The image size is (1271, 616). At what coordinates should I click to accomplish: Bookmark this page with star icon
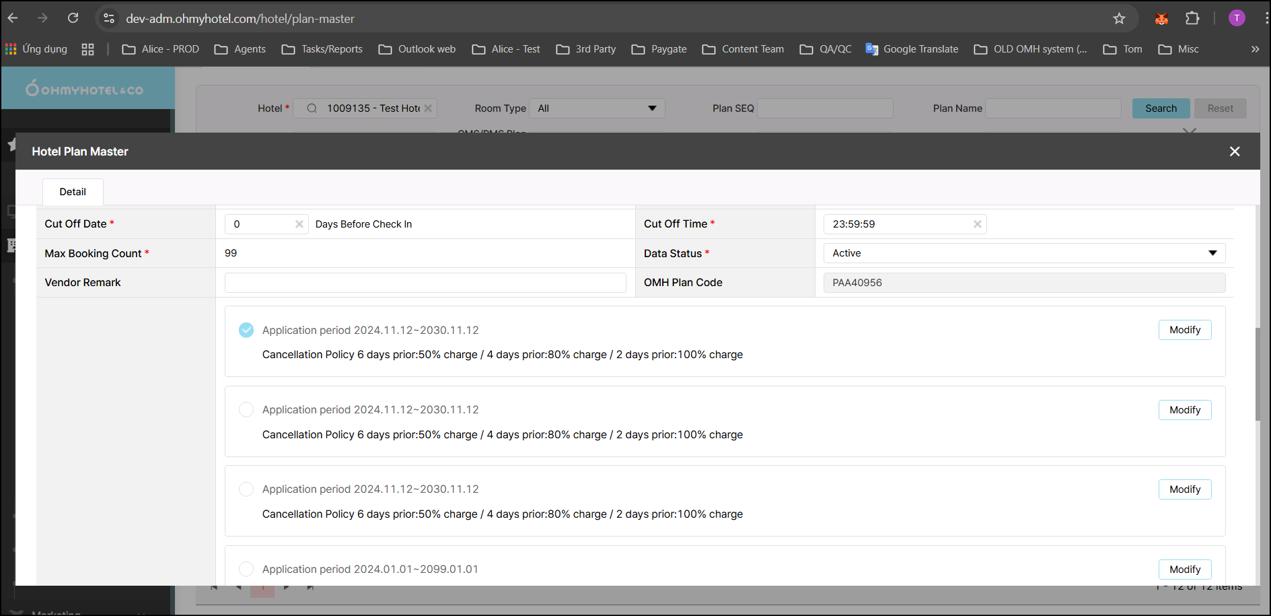coord(1119,19)
